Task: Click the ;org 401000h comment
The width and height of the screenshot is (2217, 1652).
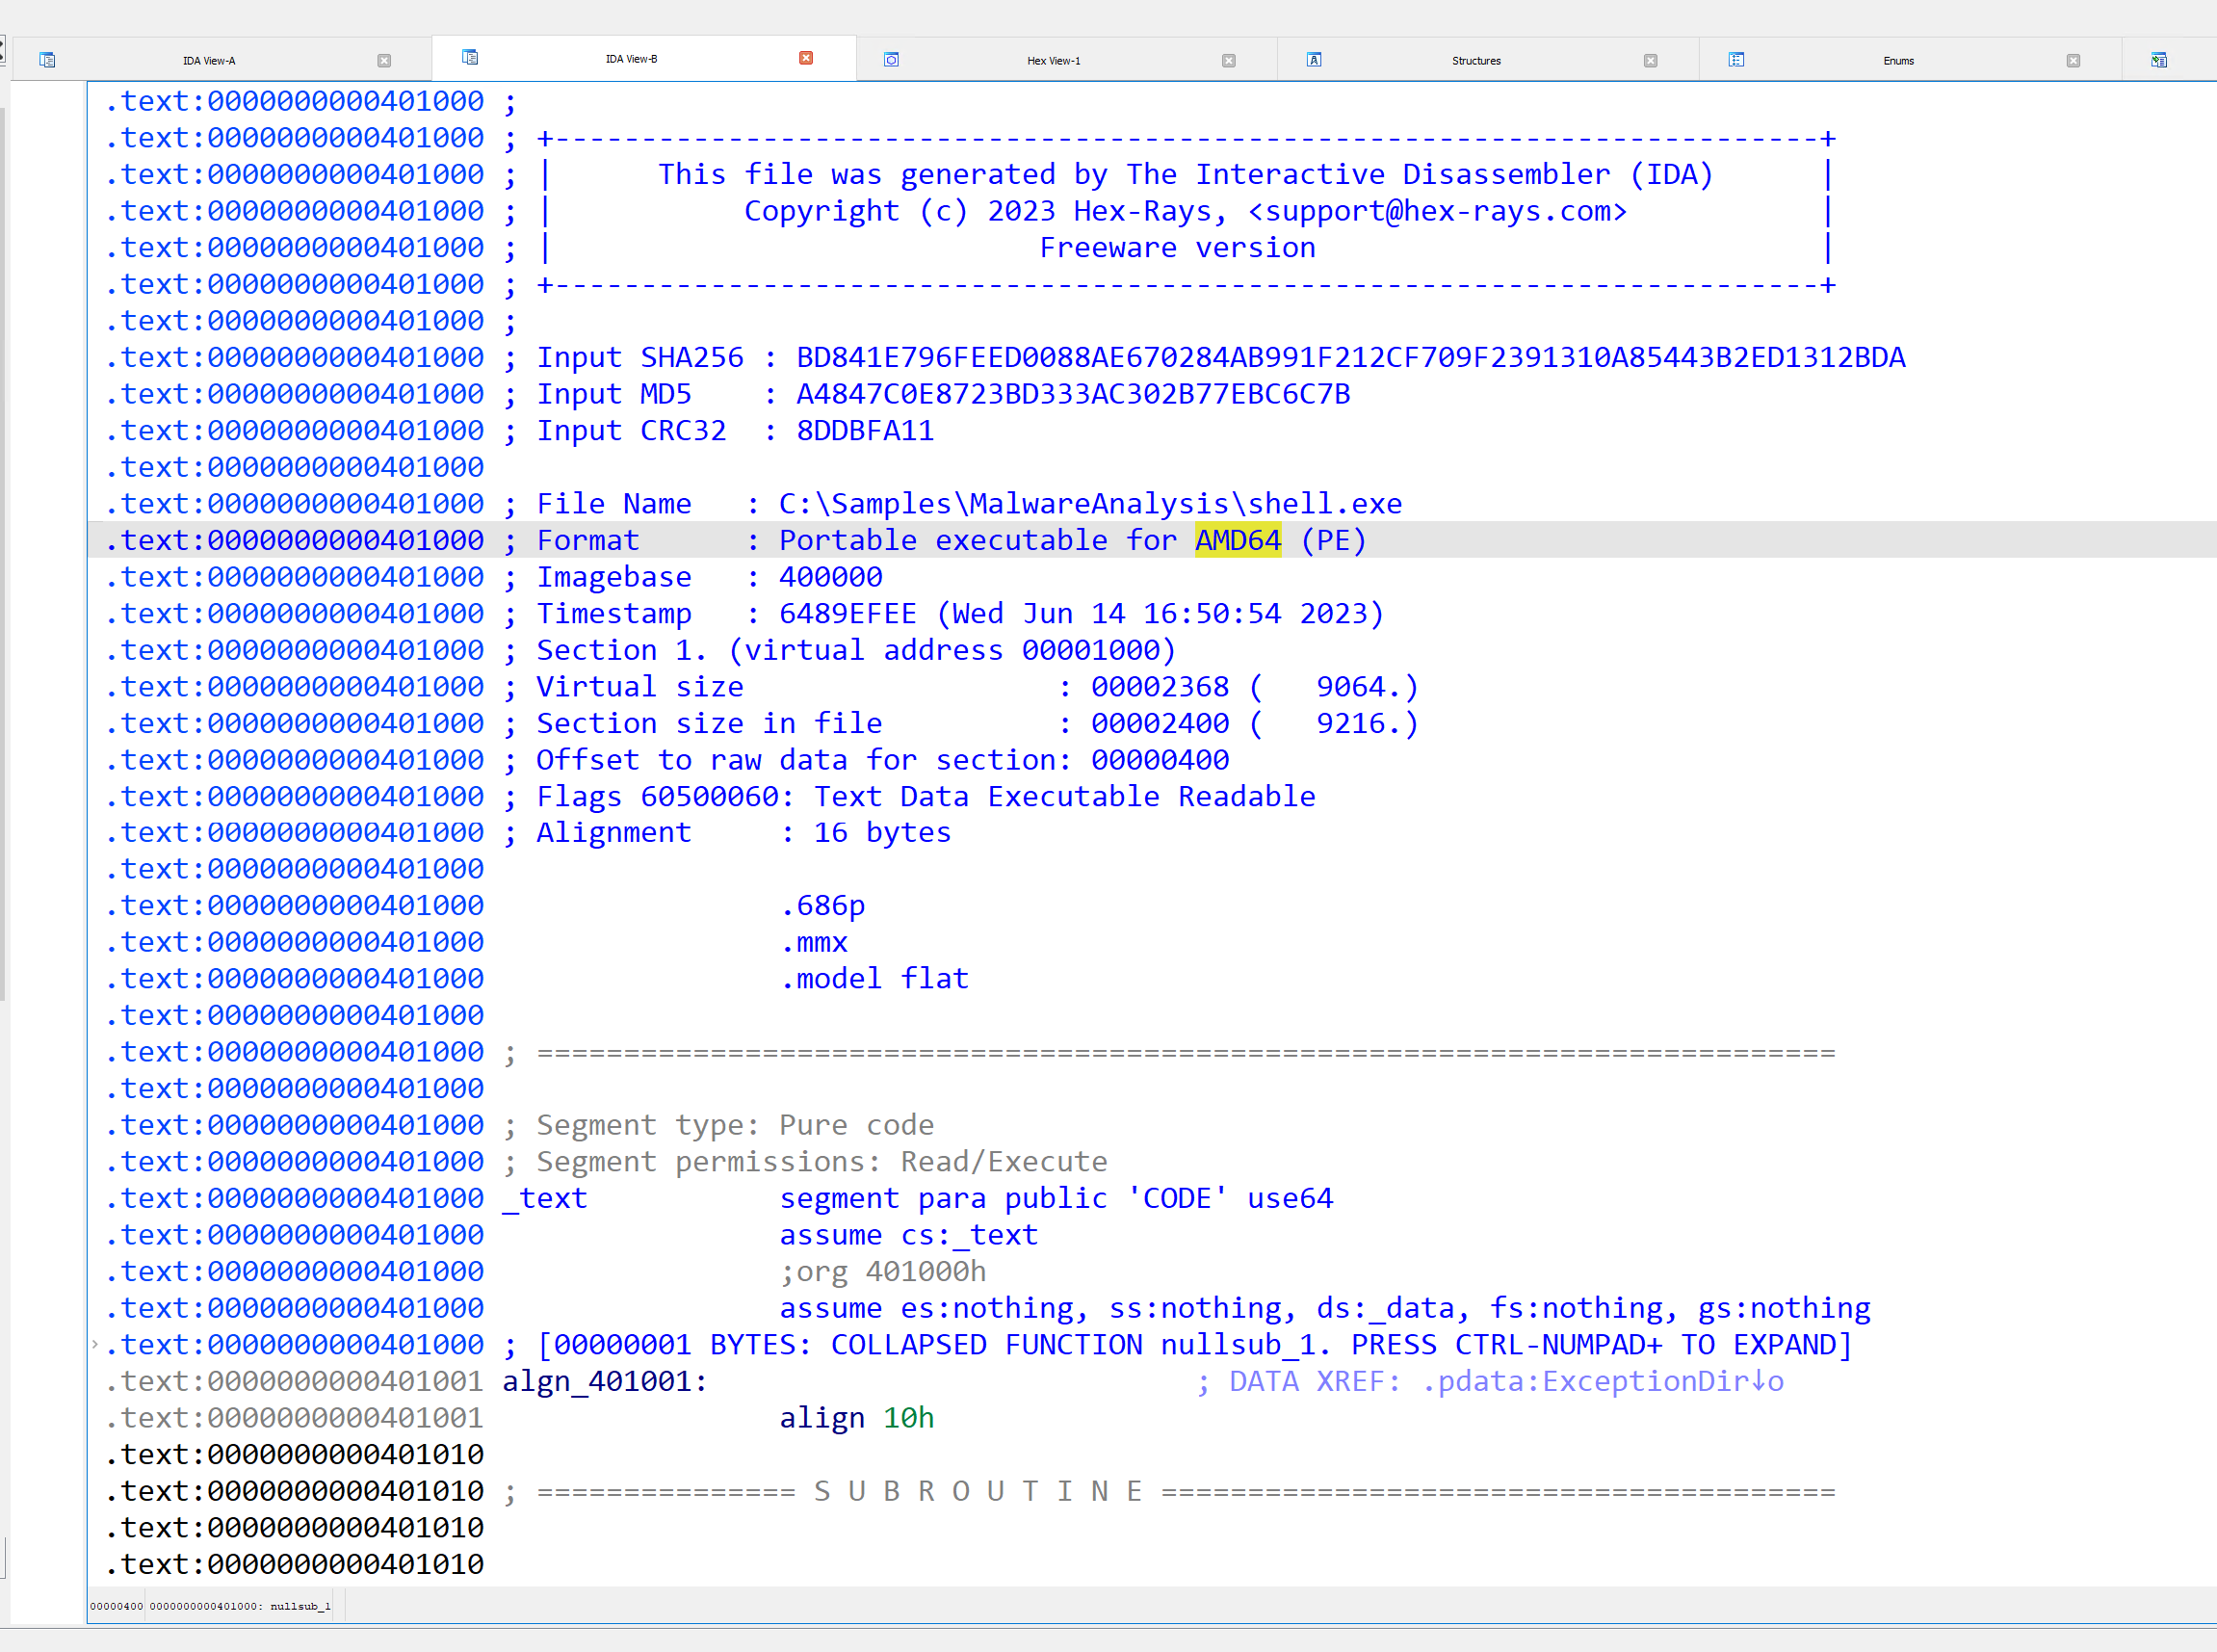Action: coord(882,1271)
